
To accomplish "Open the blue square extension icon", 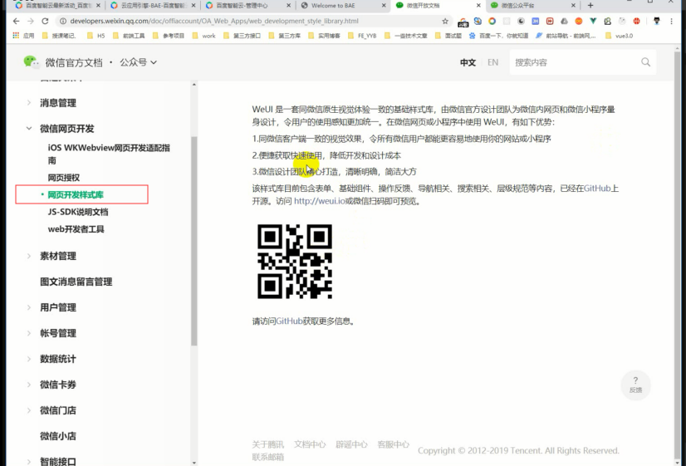I will tap(535, 21).
